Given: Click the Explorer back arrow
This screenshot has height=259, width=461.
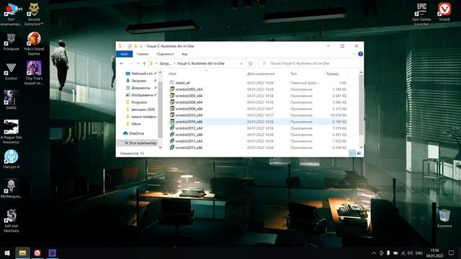Looking at the screenshot, I should click(122, 63).
